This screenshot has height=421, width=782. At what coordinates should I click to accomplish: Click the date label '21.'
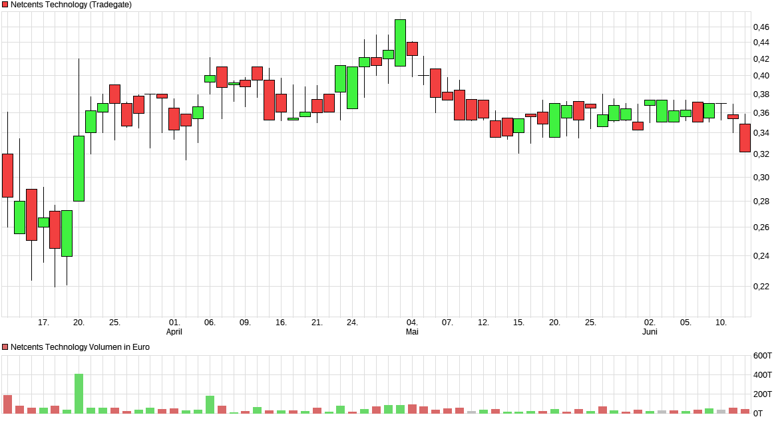pos(317,323)
